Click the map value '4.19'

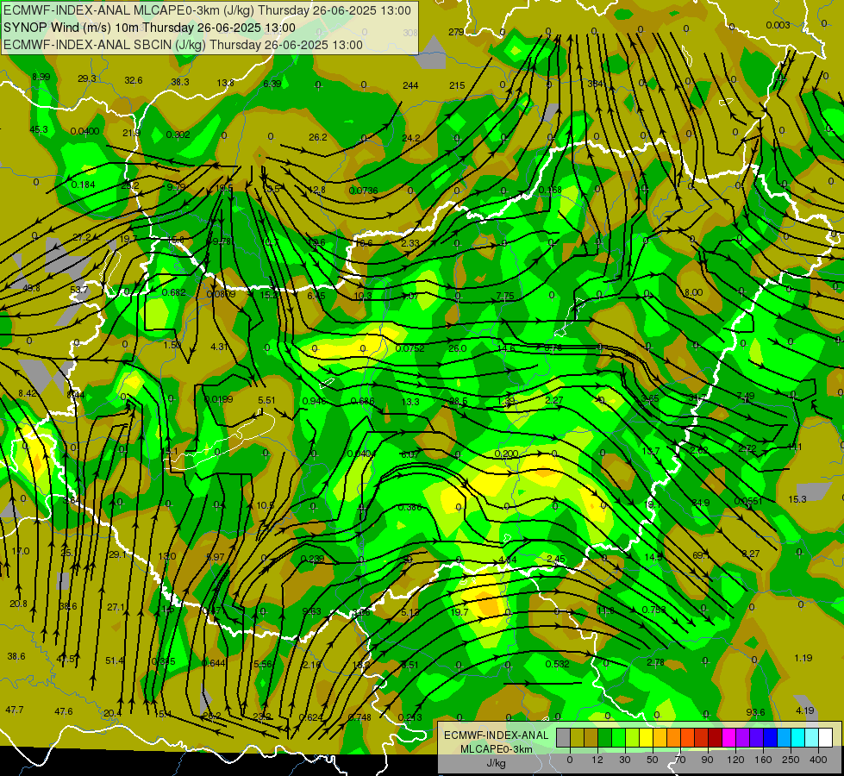(x=804, y=710)
